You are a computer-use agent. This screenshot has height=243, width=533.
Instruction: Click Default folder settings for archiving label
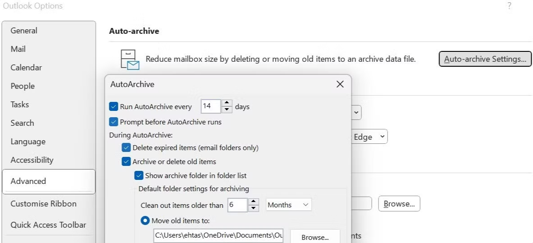coord(194,188)
